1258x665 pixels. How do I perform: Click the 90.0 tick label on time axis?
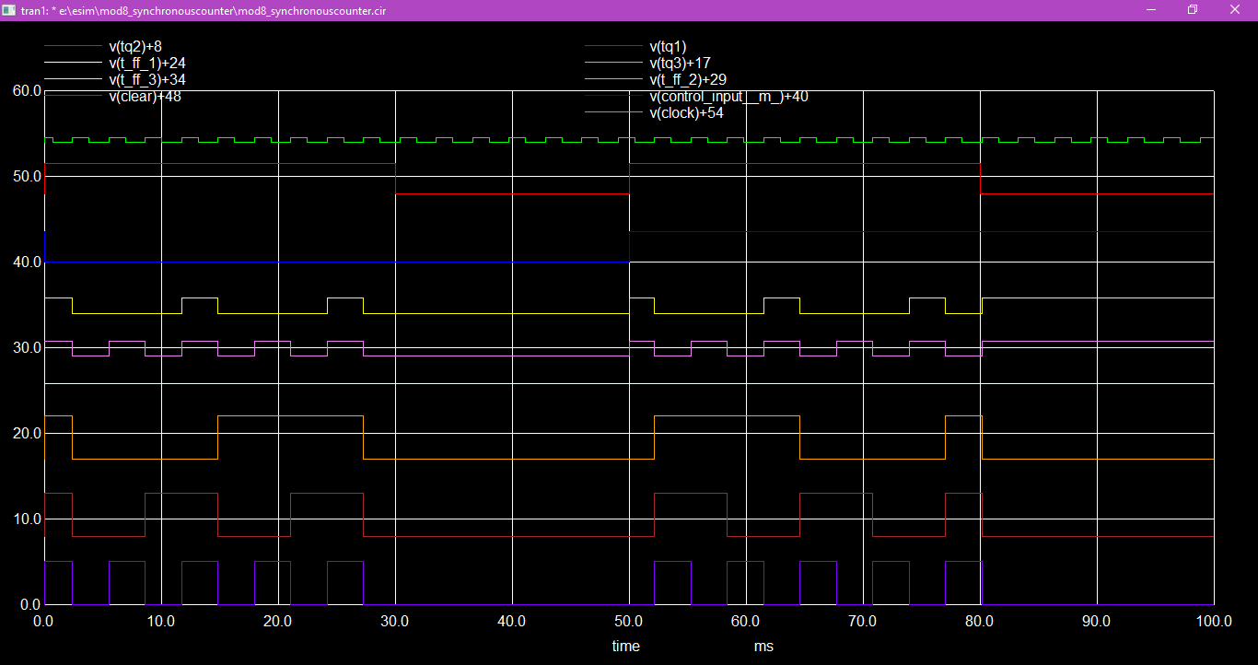pos(1096,622)
